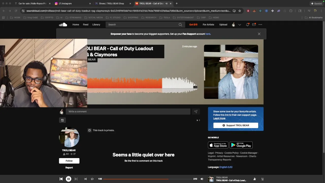Skip to previous track
This screenshot has height=183, width=325.
click(61, 179)
